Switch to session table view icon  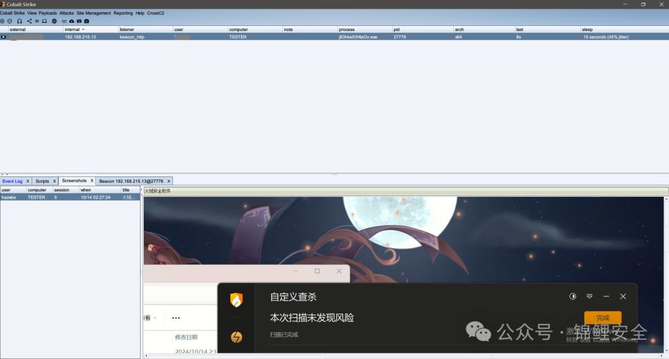(x=37, y=21)
